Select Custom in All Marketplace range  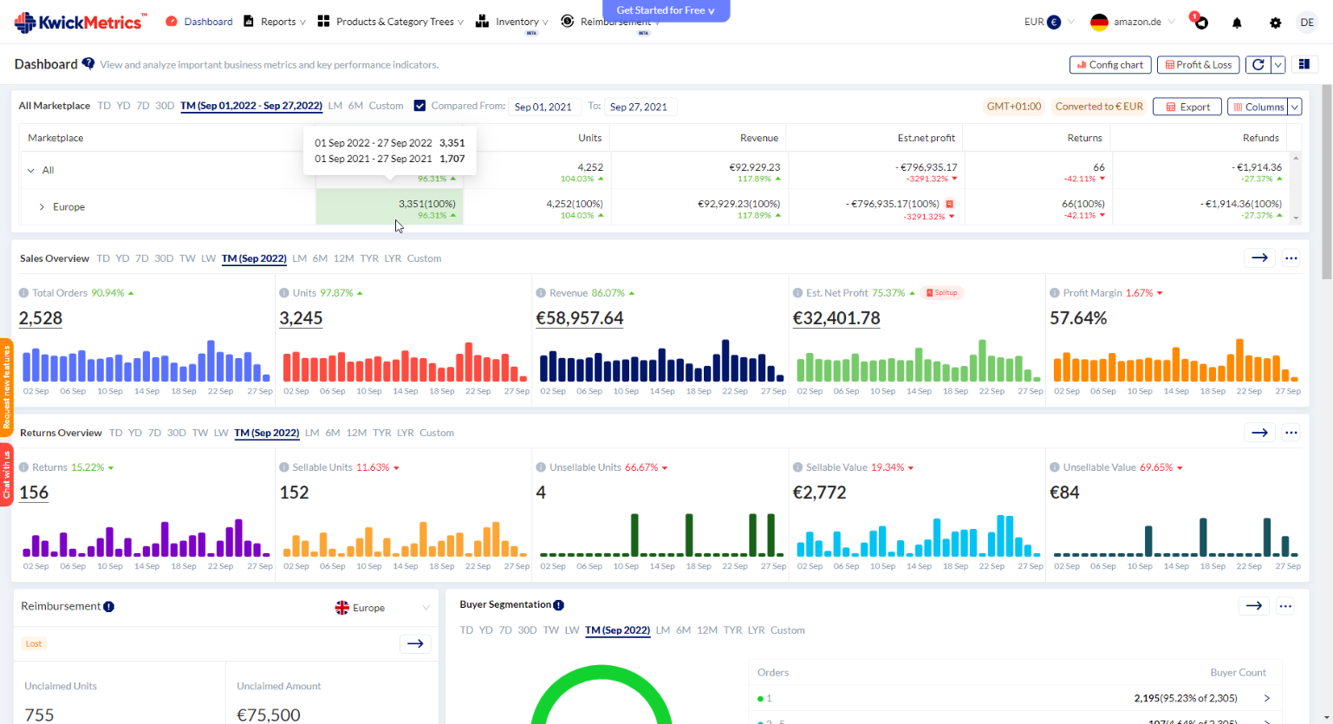tap(386, 106)
